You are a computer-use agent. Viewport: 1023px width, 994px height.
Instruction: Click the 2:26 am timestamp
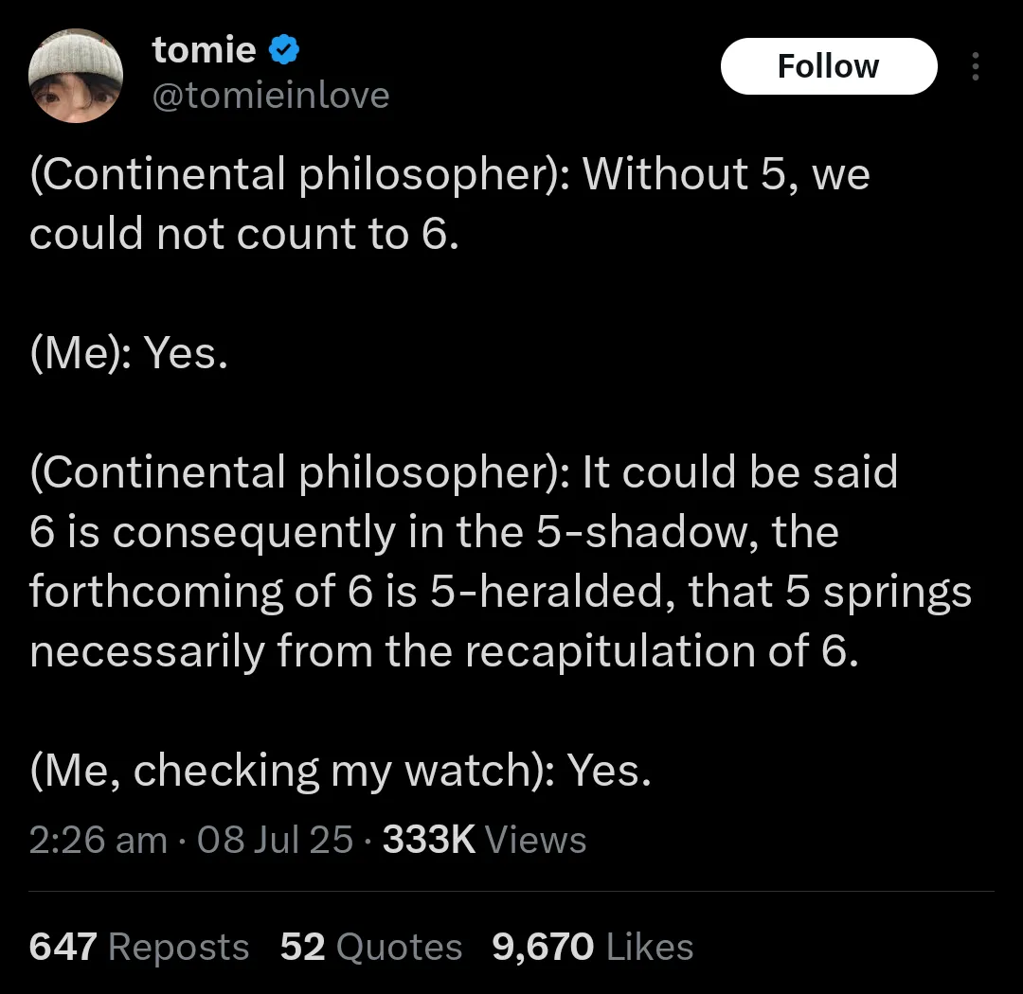[98, 839]
